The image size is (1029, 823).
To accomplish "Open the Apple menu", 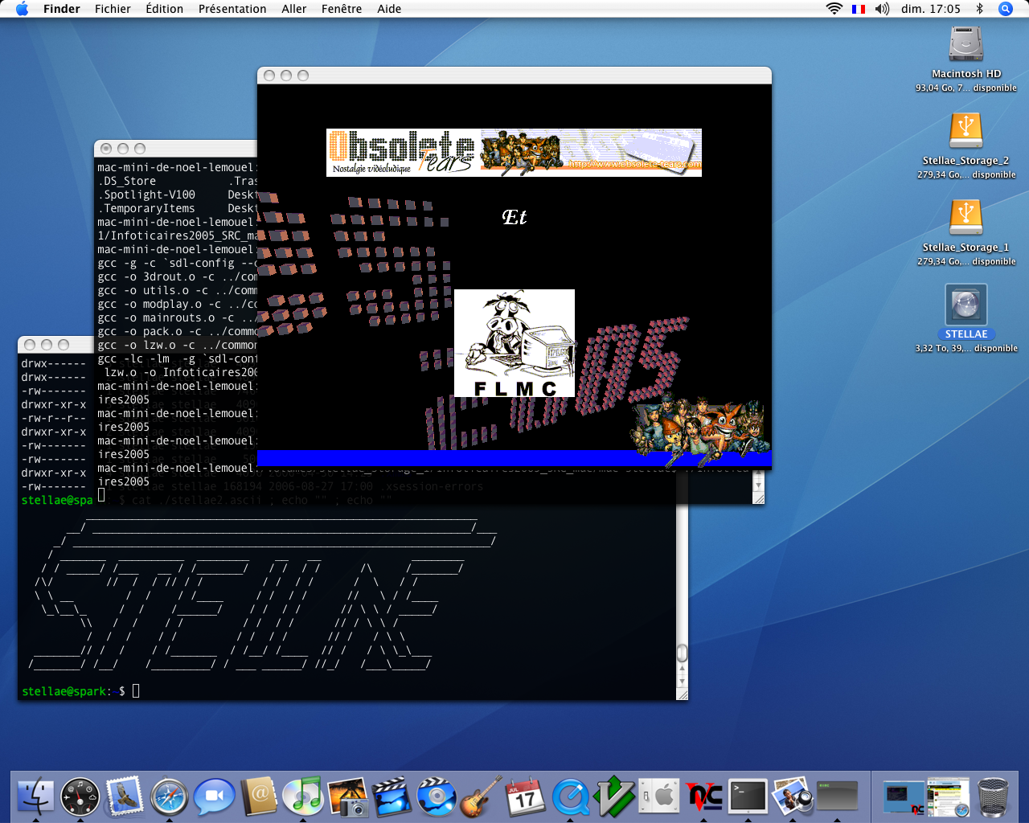I will 22,9.
